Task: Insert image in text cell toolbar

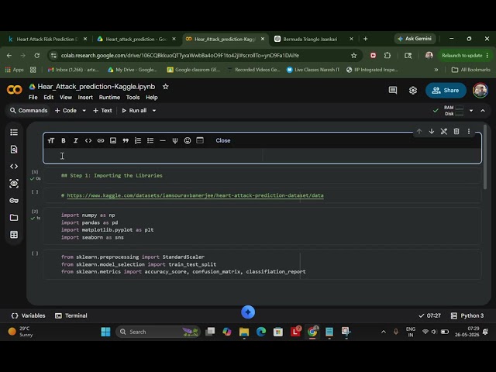Action: tap(113, 141)
